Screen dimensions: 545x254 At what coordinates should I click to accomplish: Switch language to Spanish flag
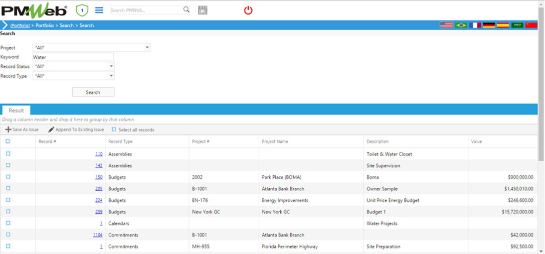(503, 25)
